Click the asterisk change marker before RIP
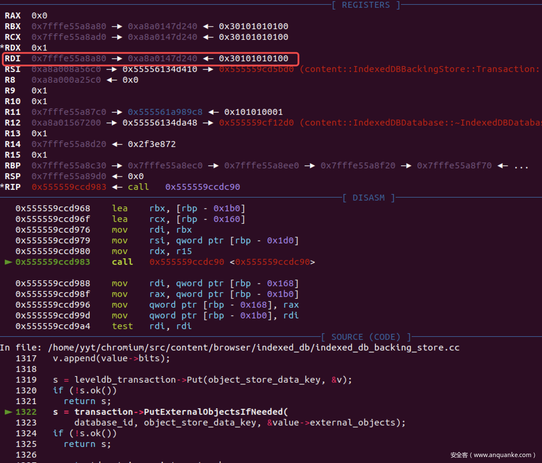The width and height of the screenshot is (542, 463). 2,187
